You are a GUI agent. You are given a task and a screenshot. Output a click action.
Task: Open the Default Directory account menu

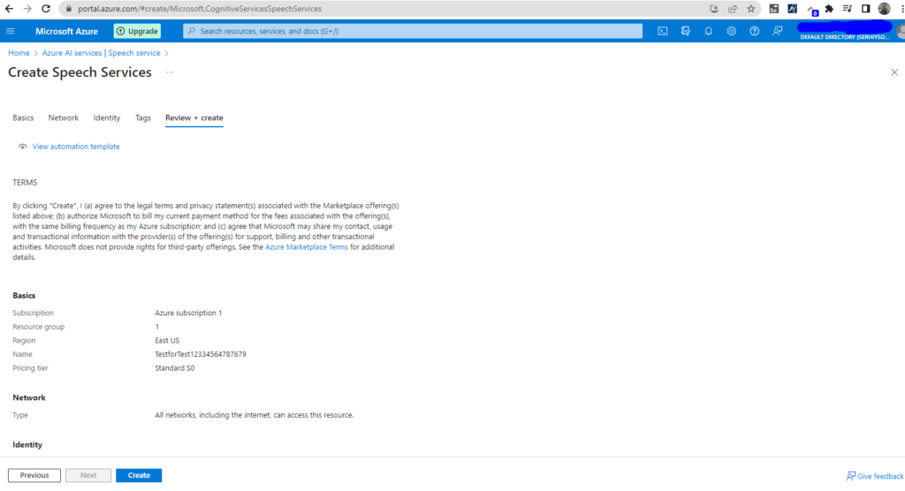click(844, 31)
